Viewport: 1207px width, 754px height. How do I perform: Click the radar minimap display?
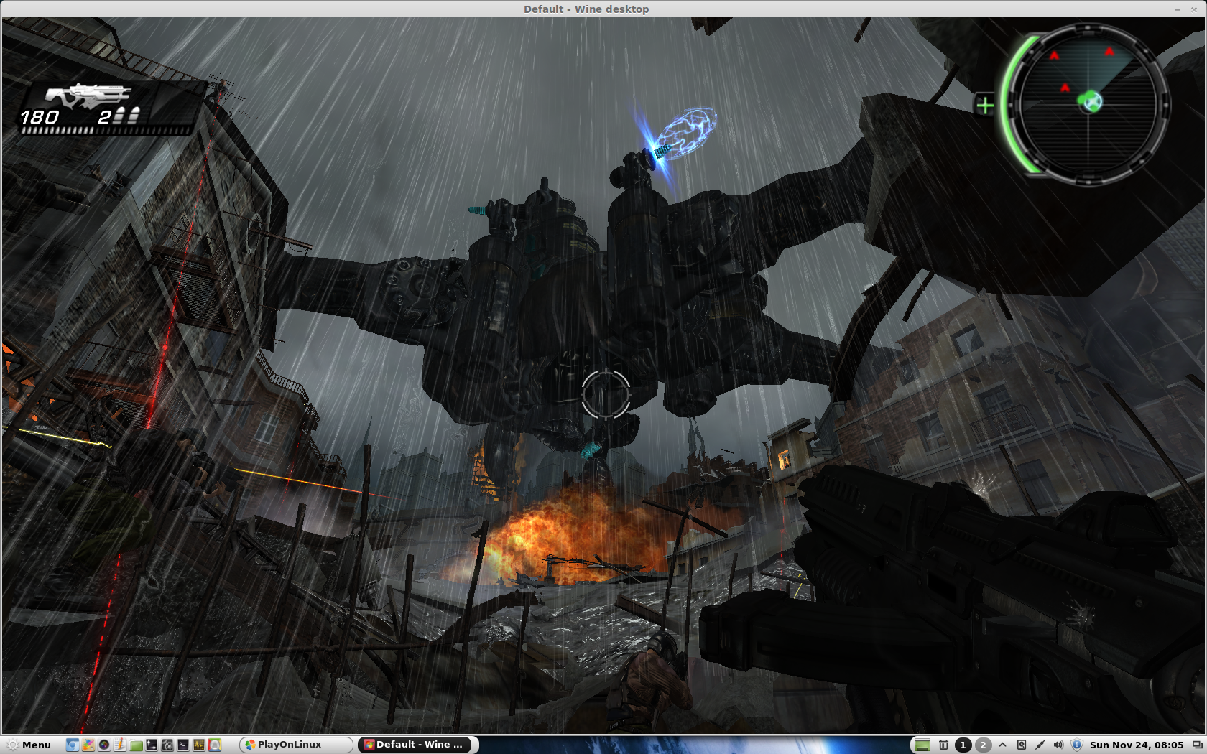(x=1088, y=106)
